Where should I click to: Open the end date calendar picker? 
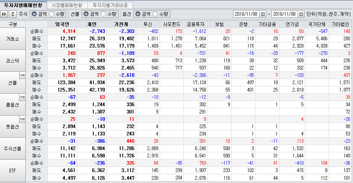pyautogui.click(x=301, y=14)
